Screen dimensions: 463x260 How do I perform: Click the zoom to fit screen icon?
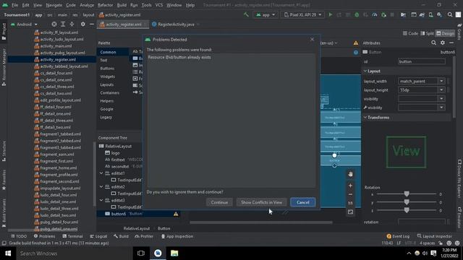coord(350,212)
